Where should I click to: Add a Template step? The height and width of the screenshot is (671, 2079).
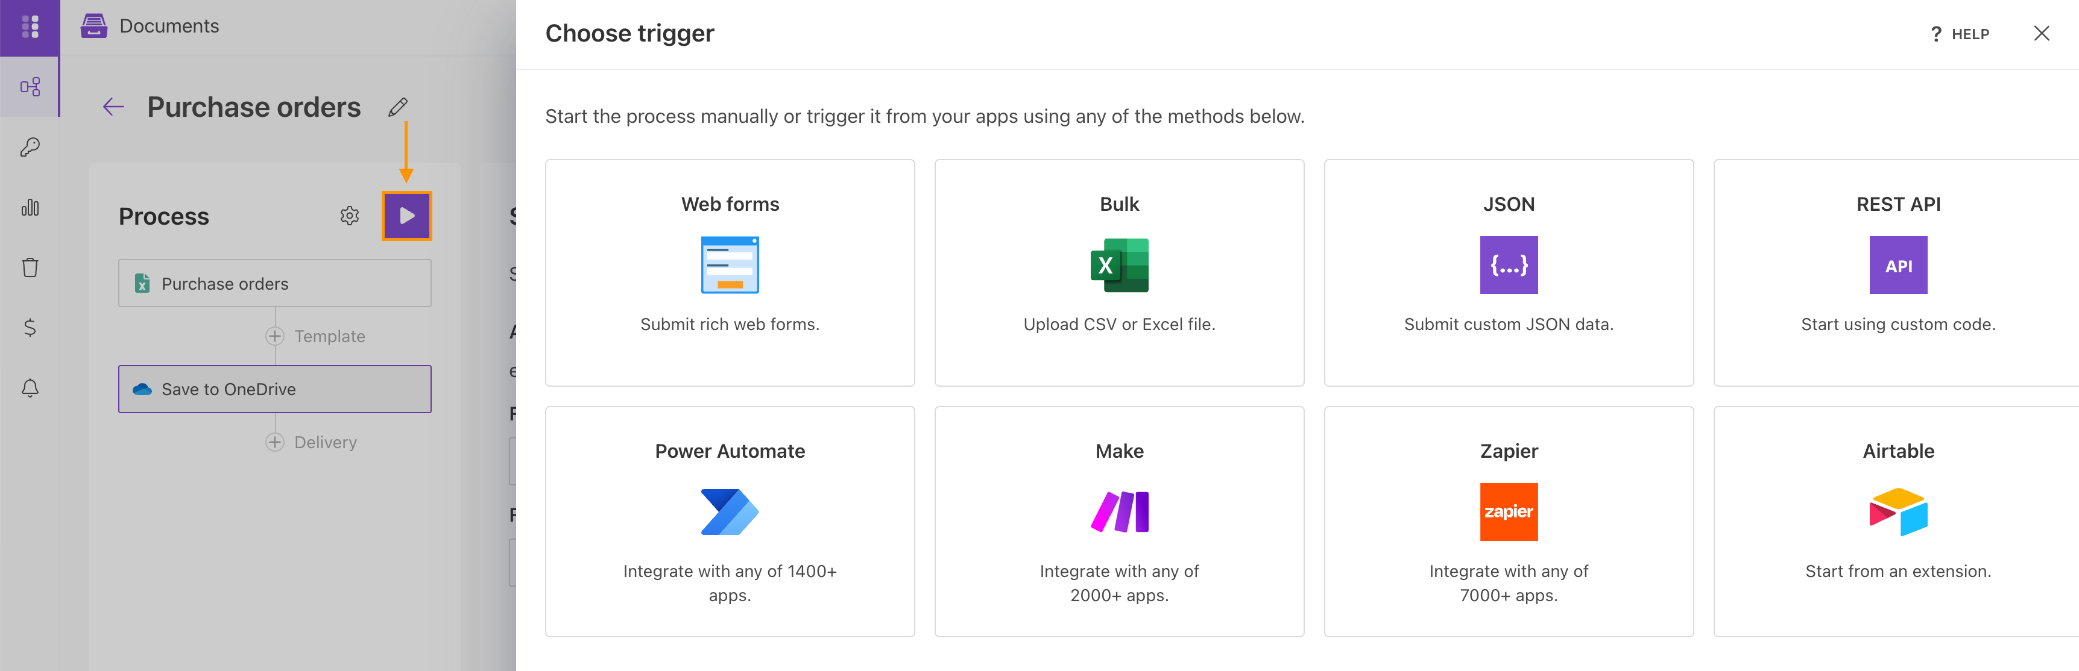[x=315, y=336]
